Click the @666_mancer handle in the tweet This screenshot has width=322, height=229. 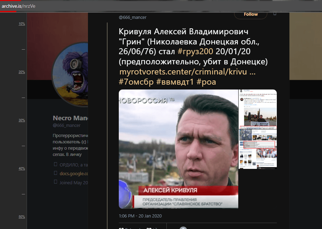point(132,17)
